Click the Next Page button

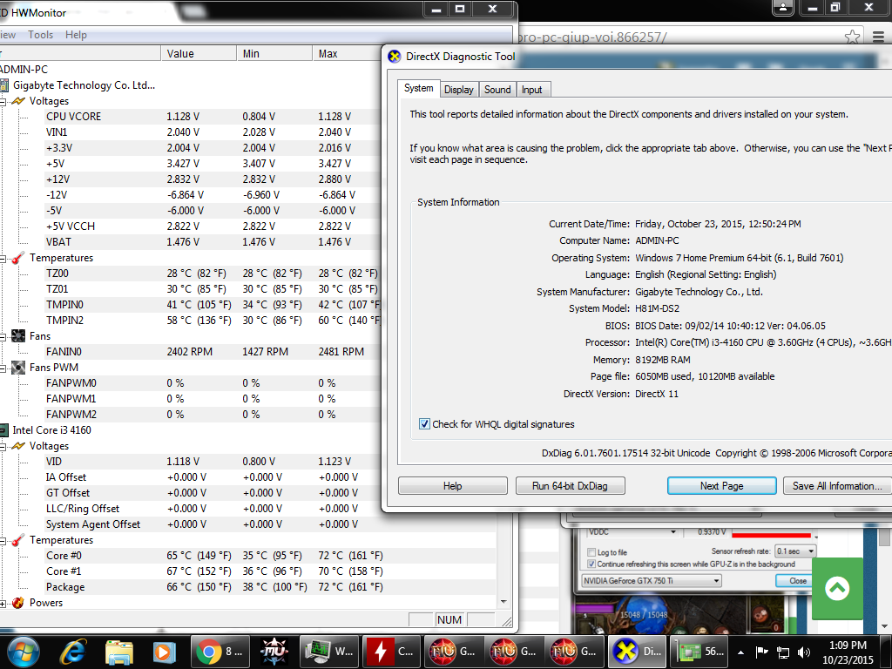(721, 486)
